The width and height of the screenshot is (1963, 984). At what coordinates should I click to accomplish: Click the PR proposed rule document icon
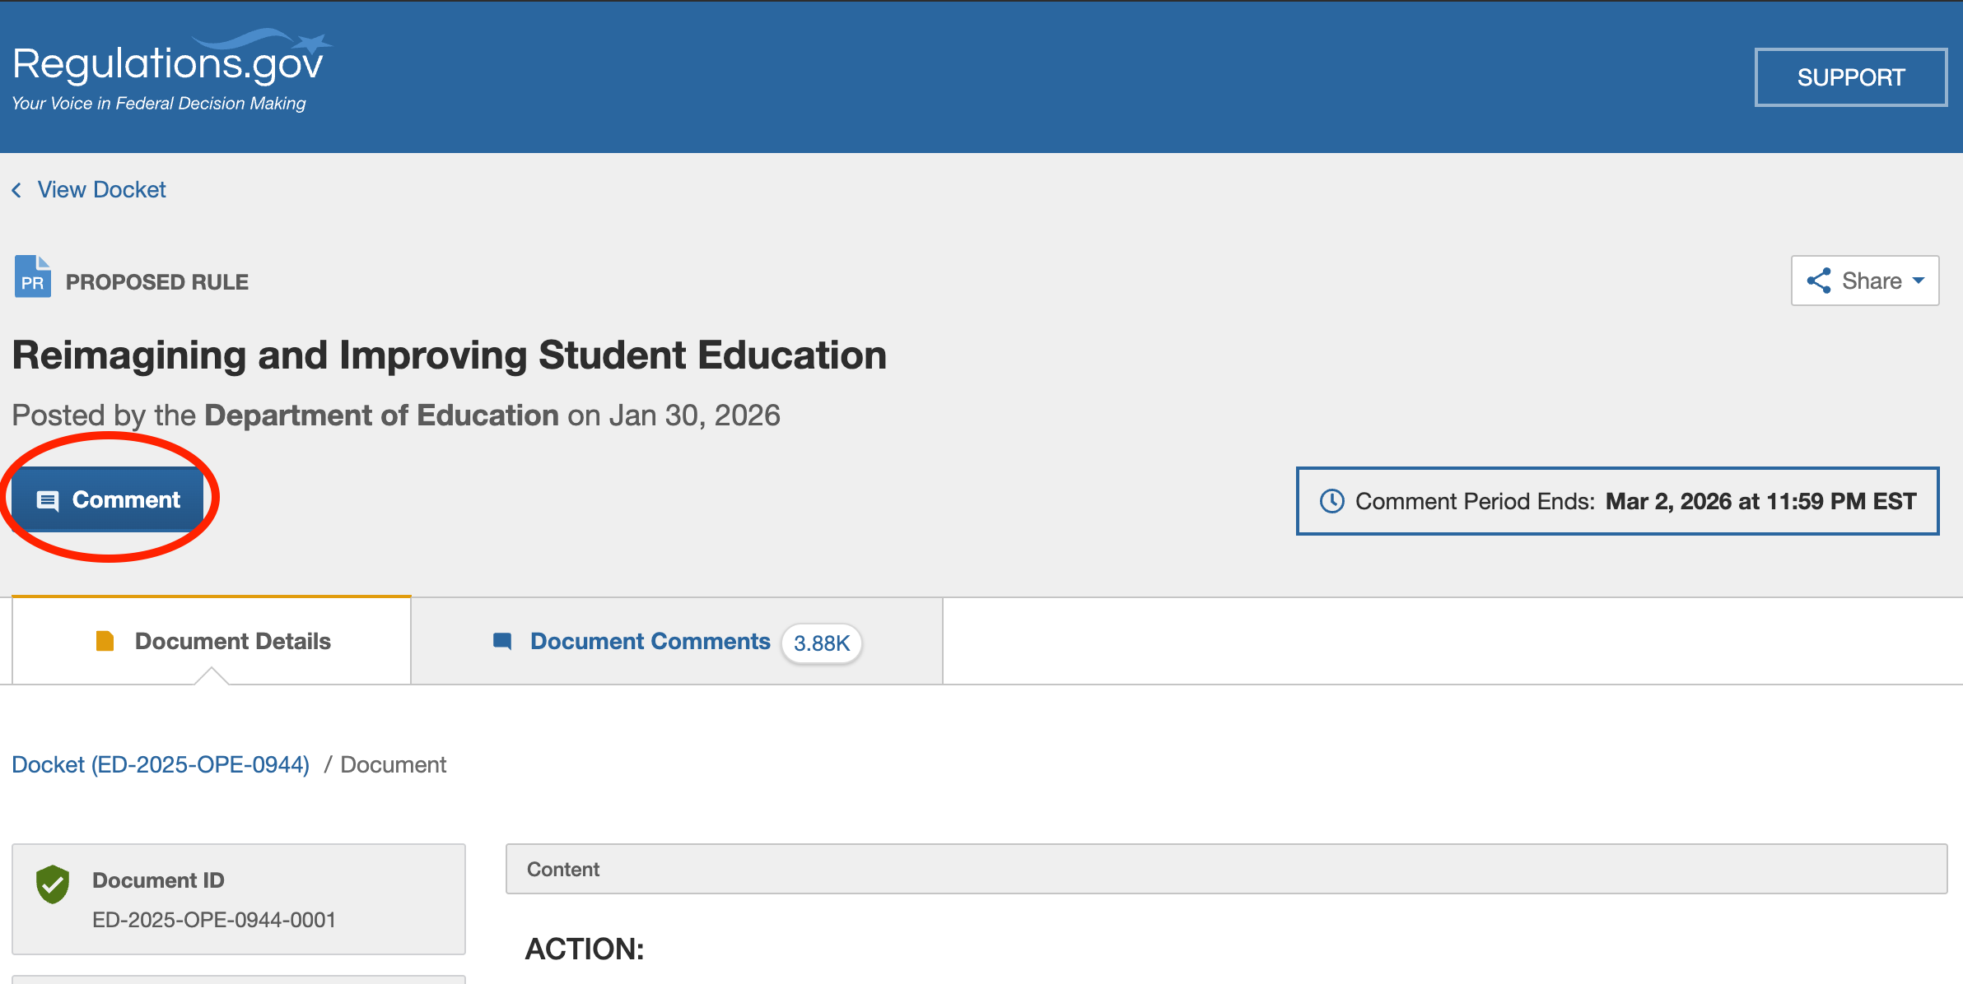[x=32, y=277]
